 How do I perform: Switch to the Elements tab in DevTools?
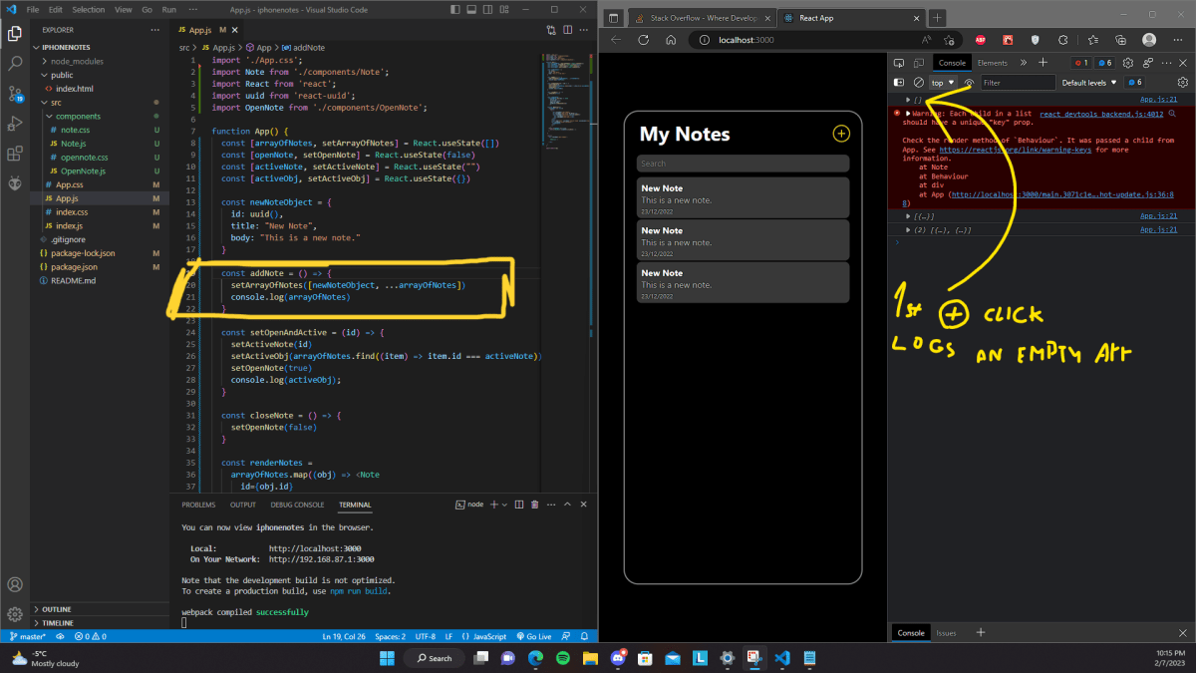point(993,62)
